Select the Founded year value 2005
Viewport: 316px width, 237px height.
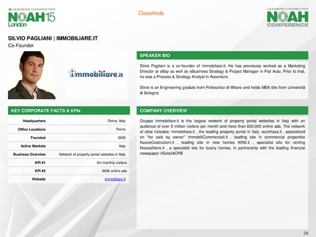click(x=121, y=138)
